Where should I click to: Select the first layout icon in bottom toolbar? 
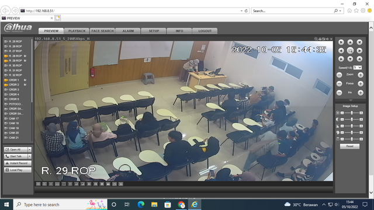[x=38, y=184]
